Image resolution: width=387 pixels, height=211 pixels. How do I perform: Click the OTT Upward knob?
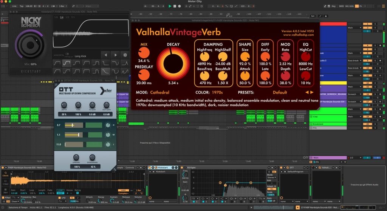tap(76, 157)
